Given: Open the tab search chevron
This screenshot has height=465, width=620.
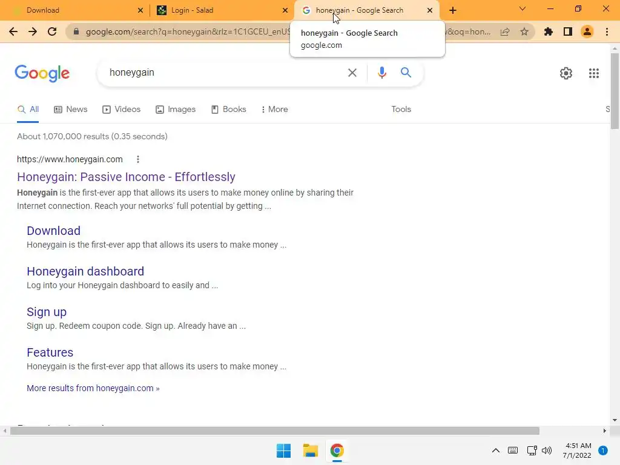Looking at the screenshot, I should coord(523,8).
